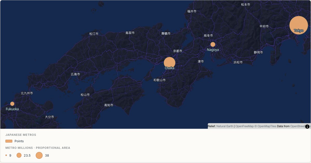Click the 静岡市 city label
The height and width of the screenshot is (163, 311).
coord(258,52)
